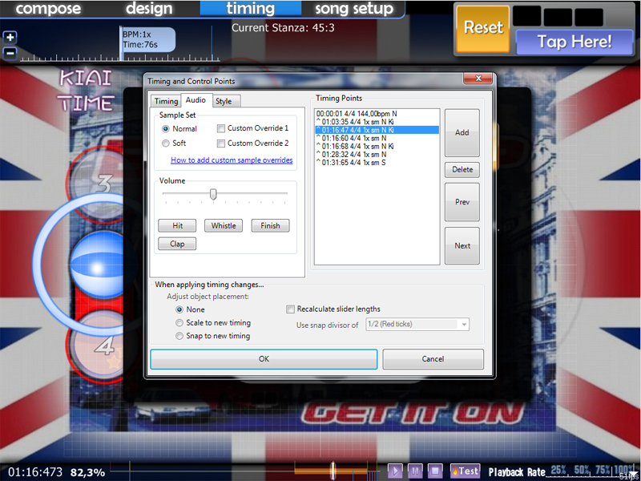The height and width of the screenshot is (481, 641).
Task: Select timing point 01:16:60
Action: click(x=377, y=138)
